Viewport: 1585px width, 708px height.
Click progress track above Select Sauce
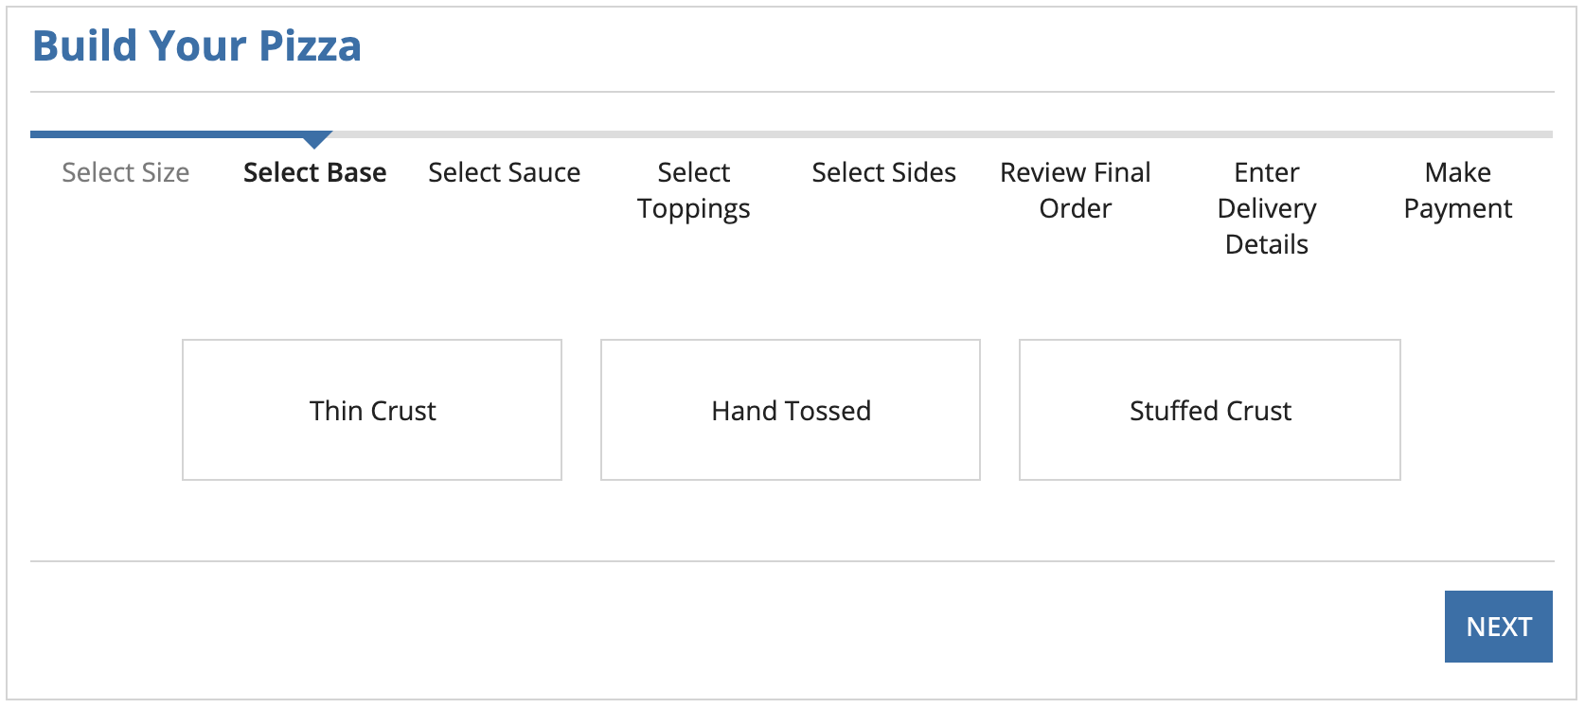504,134
